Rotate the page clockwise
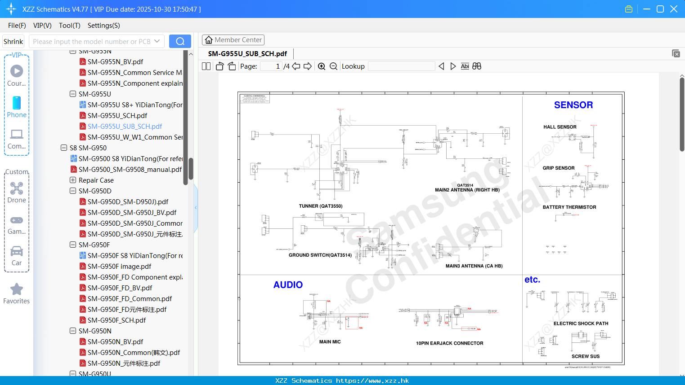Screen dimensions: 685x385 coord(232,66)
